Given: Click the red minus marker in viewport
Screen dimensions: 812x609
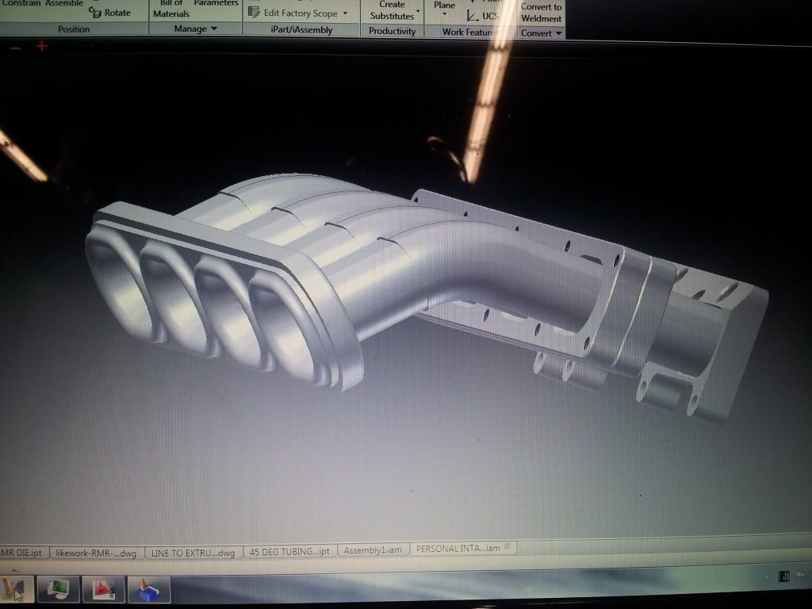Looking at the screenshot, I should coord(16,48).
